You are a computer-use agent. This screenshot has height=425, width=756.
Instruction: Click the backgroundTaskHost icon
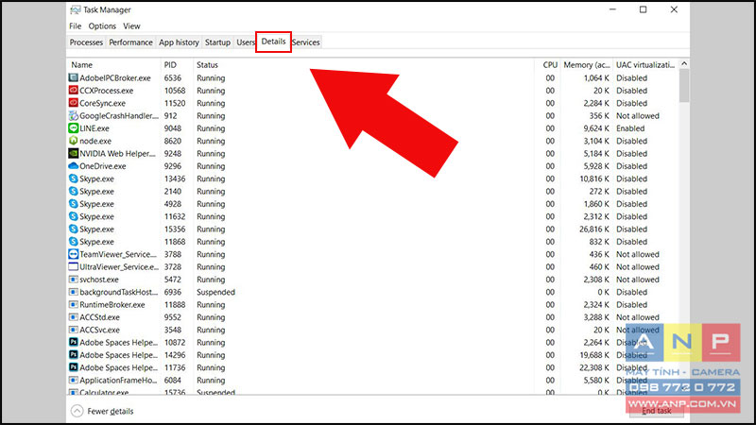click(x=74, y=292)
